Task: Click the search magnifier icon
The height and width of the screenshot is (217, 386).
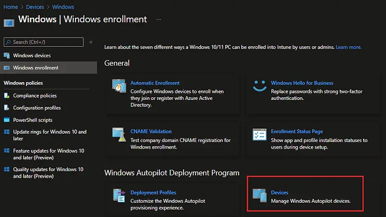Action: [8, 42]
